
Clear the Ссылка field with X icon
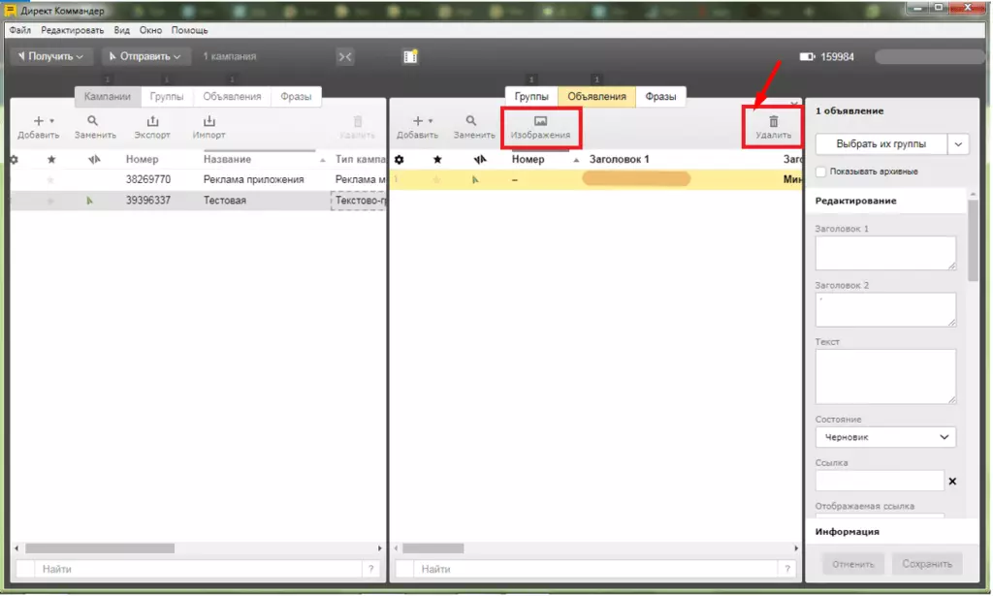(x=952, y=482)
